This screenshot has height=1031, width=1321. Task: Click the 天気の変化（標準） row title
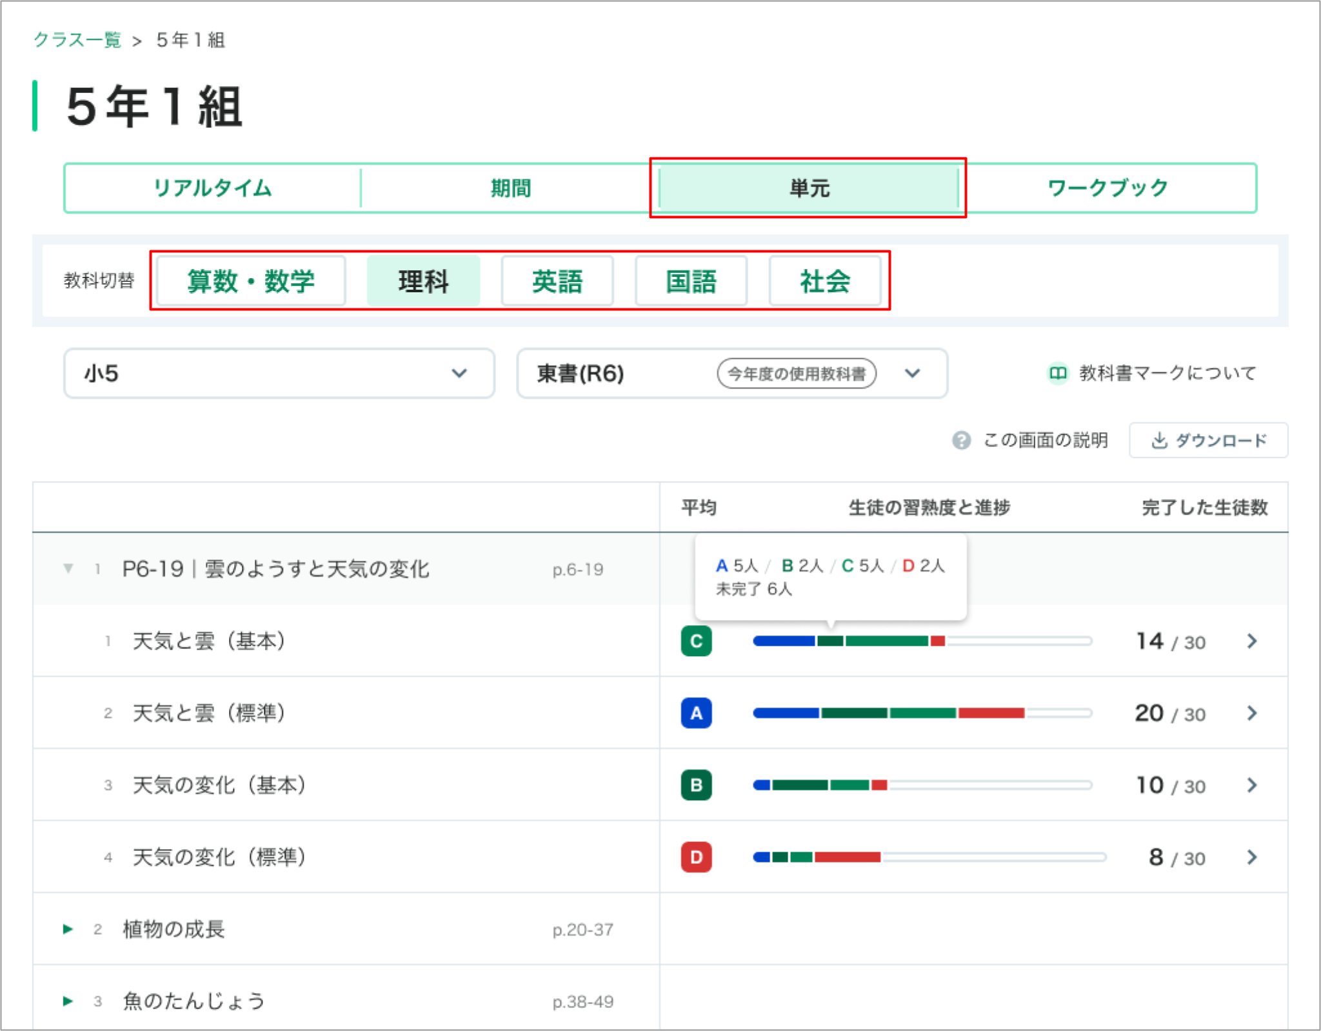219,857
